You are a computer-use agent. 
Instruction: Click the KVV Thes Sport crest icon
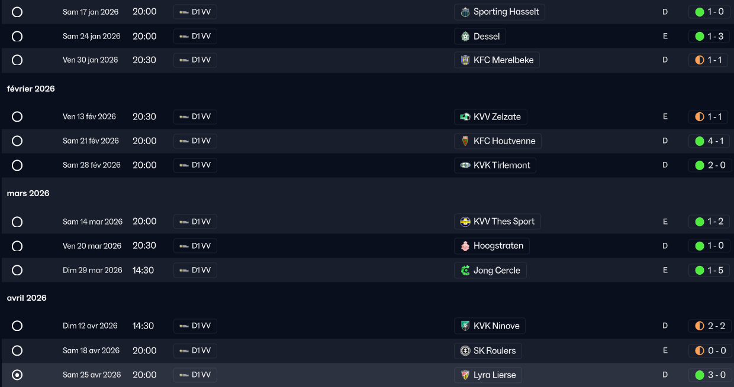465,222
